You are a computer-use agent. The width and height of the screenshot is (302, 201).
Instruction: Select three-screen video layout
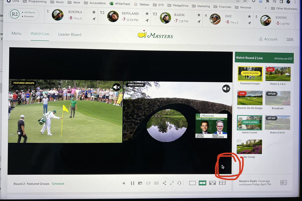point(212,183)
